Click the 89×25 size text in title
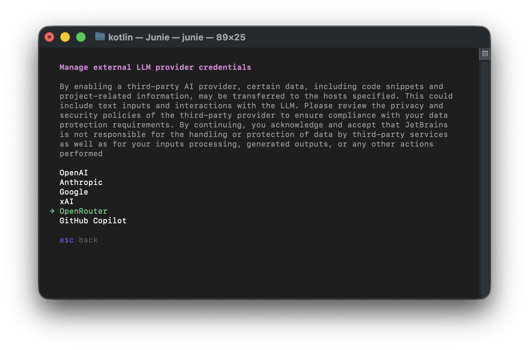This screenshot has width=529, height=350. click(231, 37)
